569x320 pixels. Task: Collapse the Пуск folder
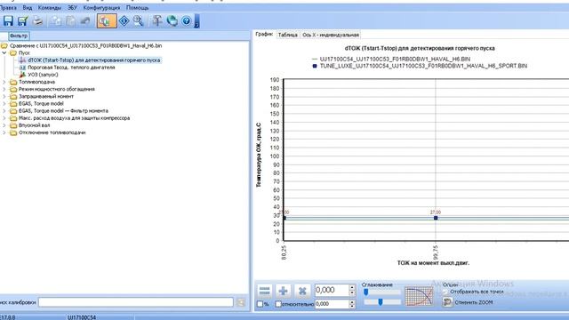[4, 53]
